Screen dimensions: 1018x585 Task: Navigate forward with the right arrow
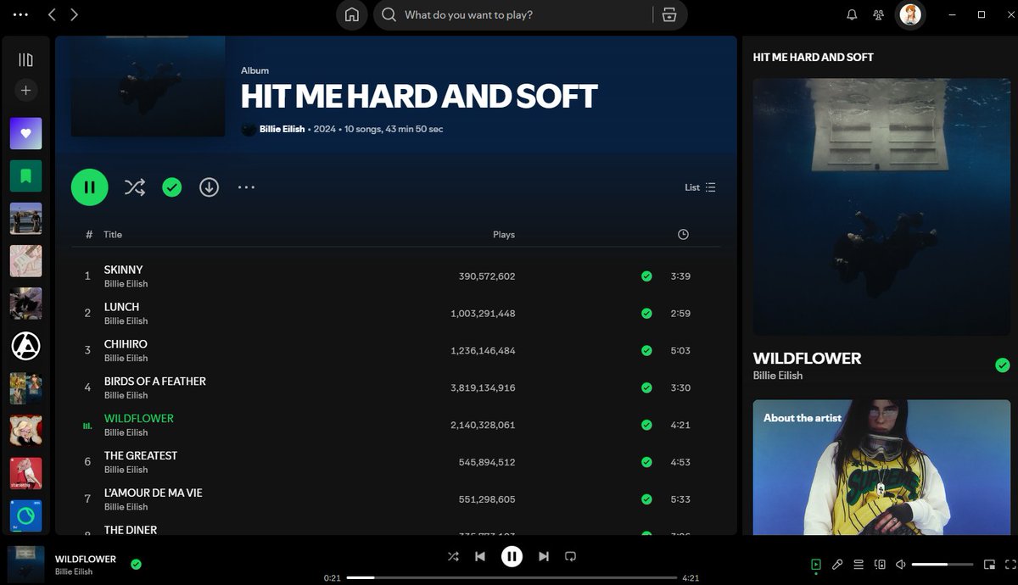[75, 14]
